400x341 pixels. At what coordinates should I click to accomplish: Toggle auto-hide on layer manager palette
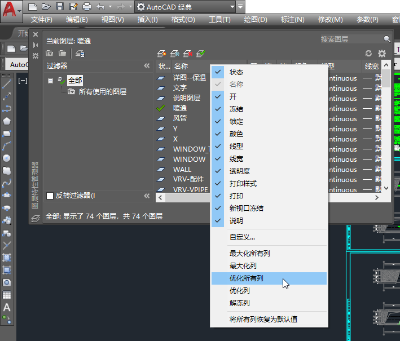point(36,45)
